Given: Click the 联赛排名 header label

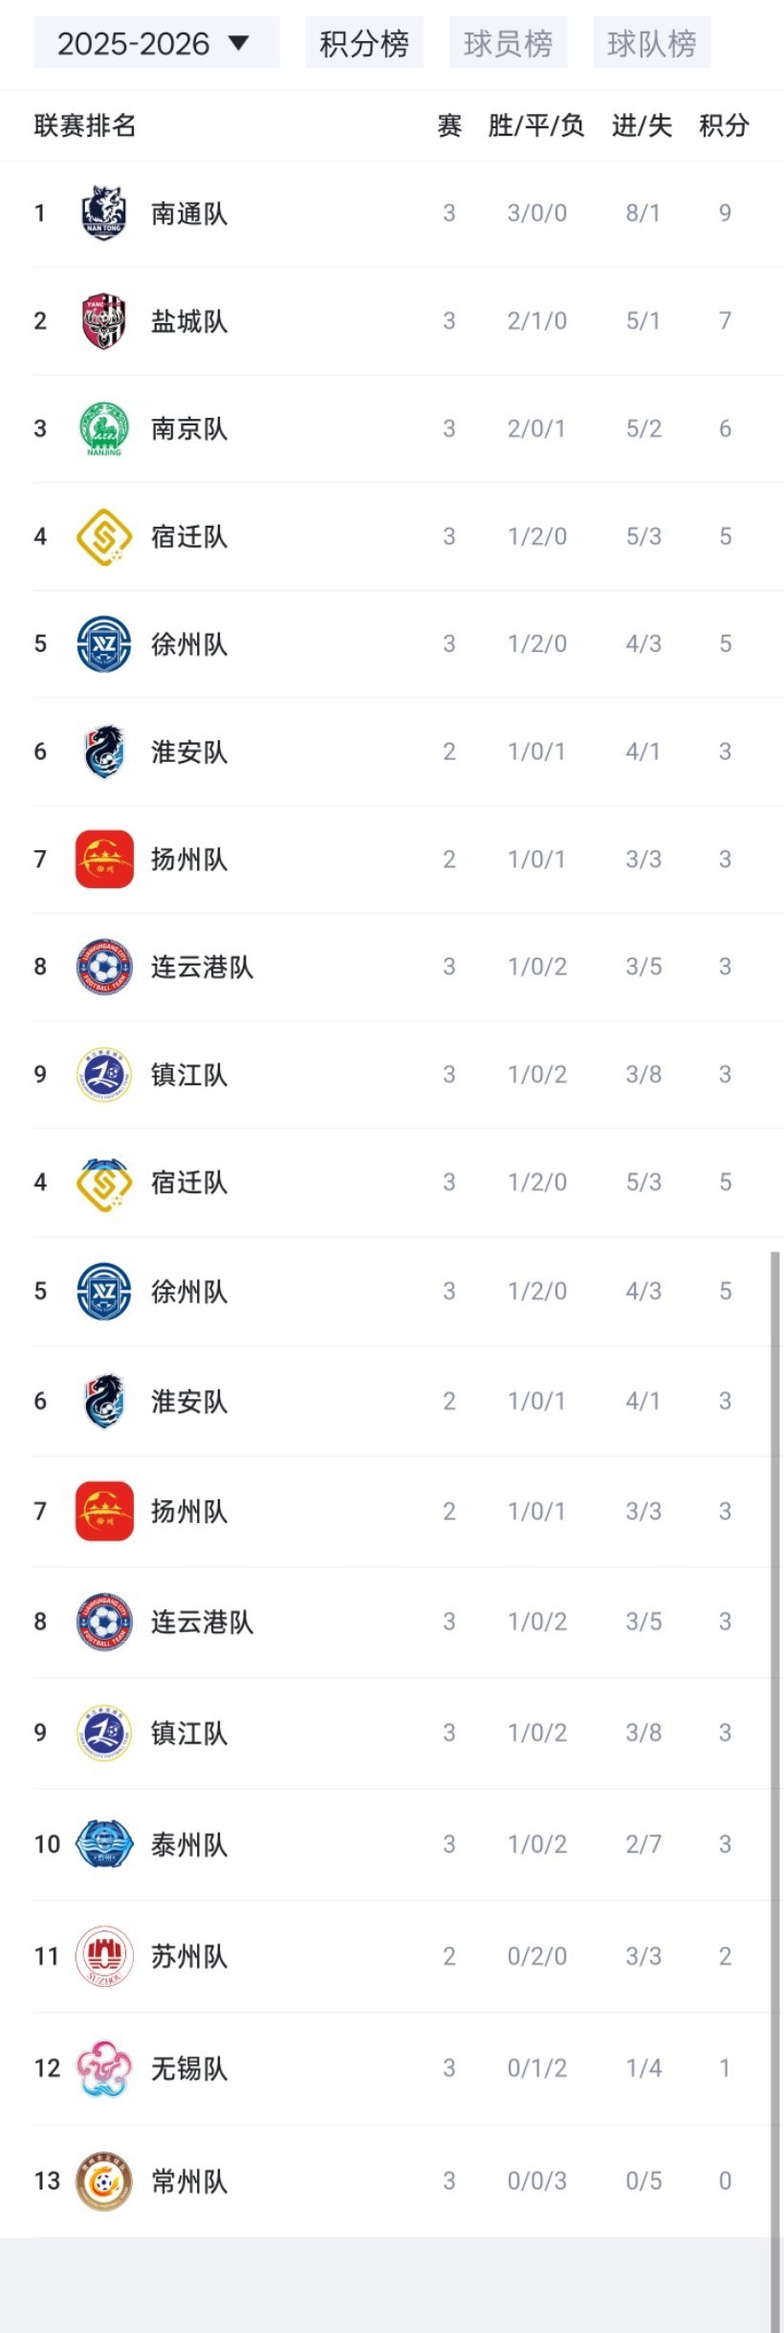Looking at the screenshot, I should tap(85, 125).
